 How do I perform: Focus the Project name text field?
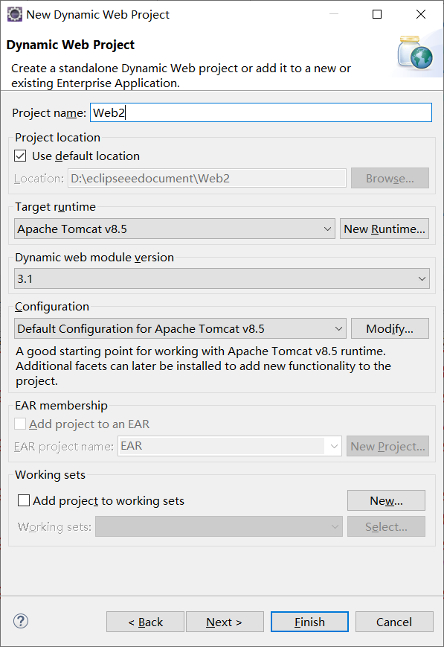click(x=261, y=112)
